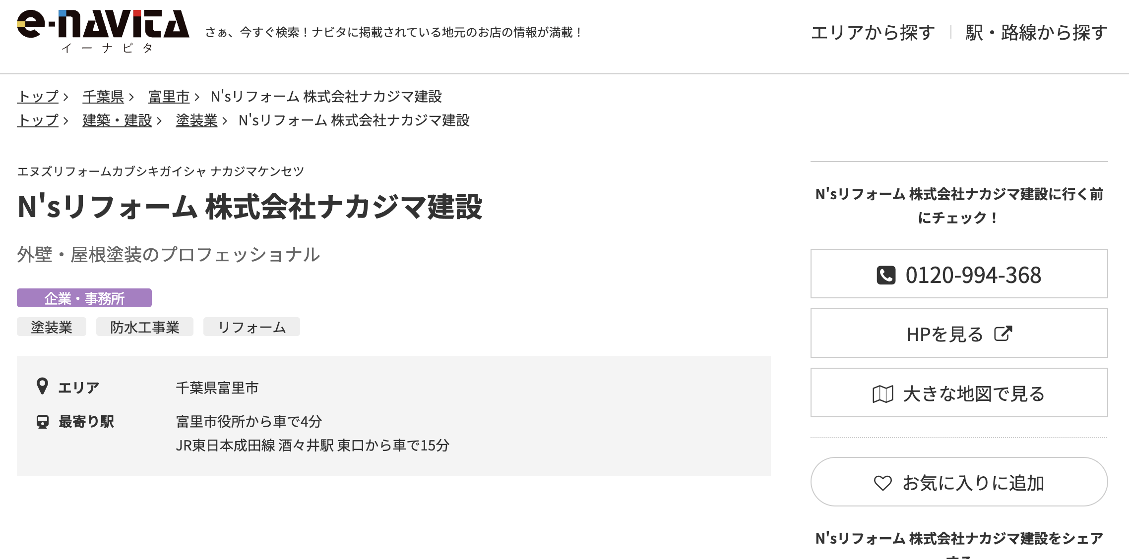Select the purple 企業・事務所 badge
This screenshot has height=559, width=1129.
coord(84,298)
